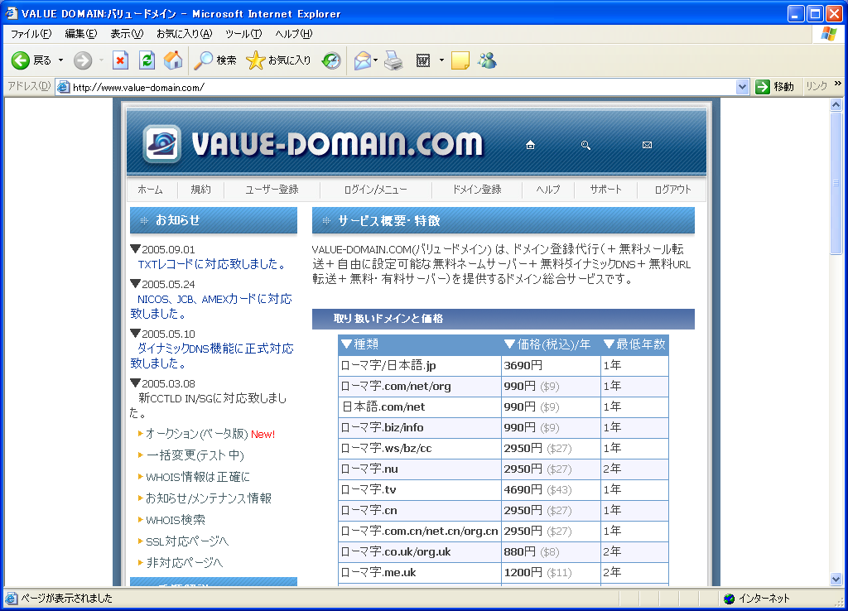Open the History clock icon
Screen dimensions: 848x611
331,60
